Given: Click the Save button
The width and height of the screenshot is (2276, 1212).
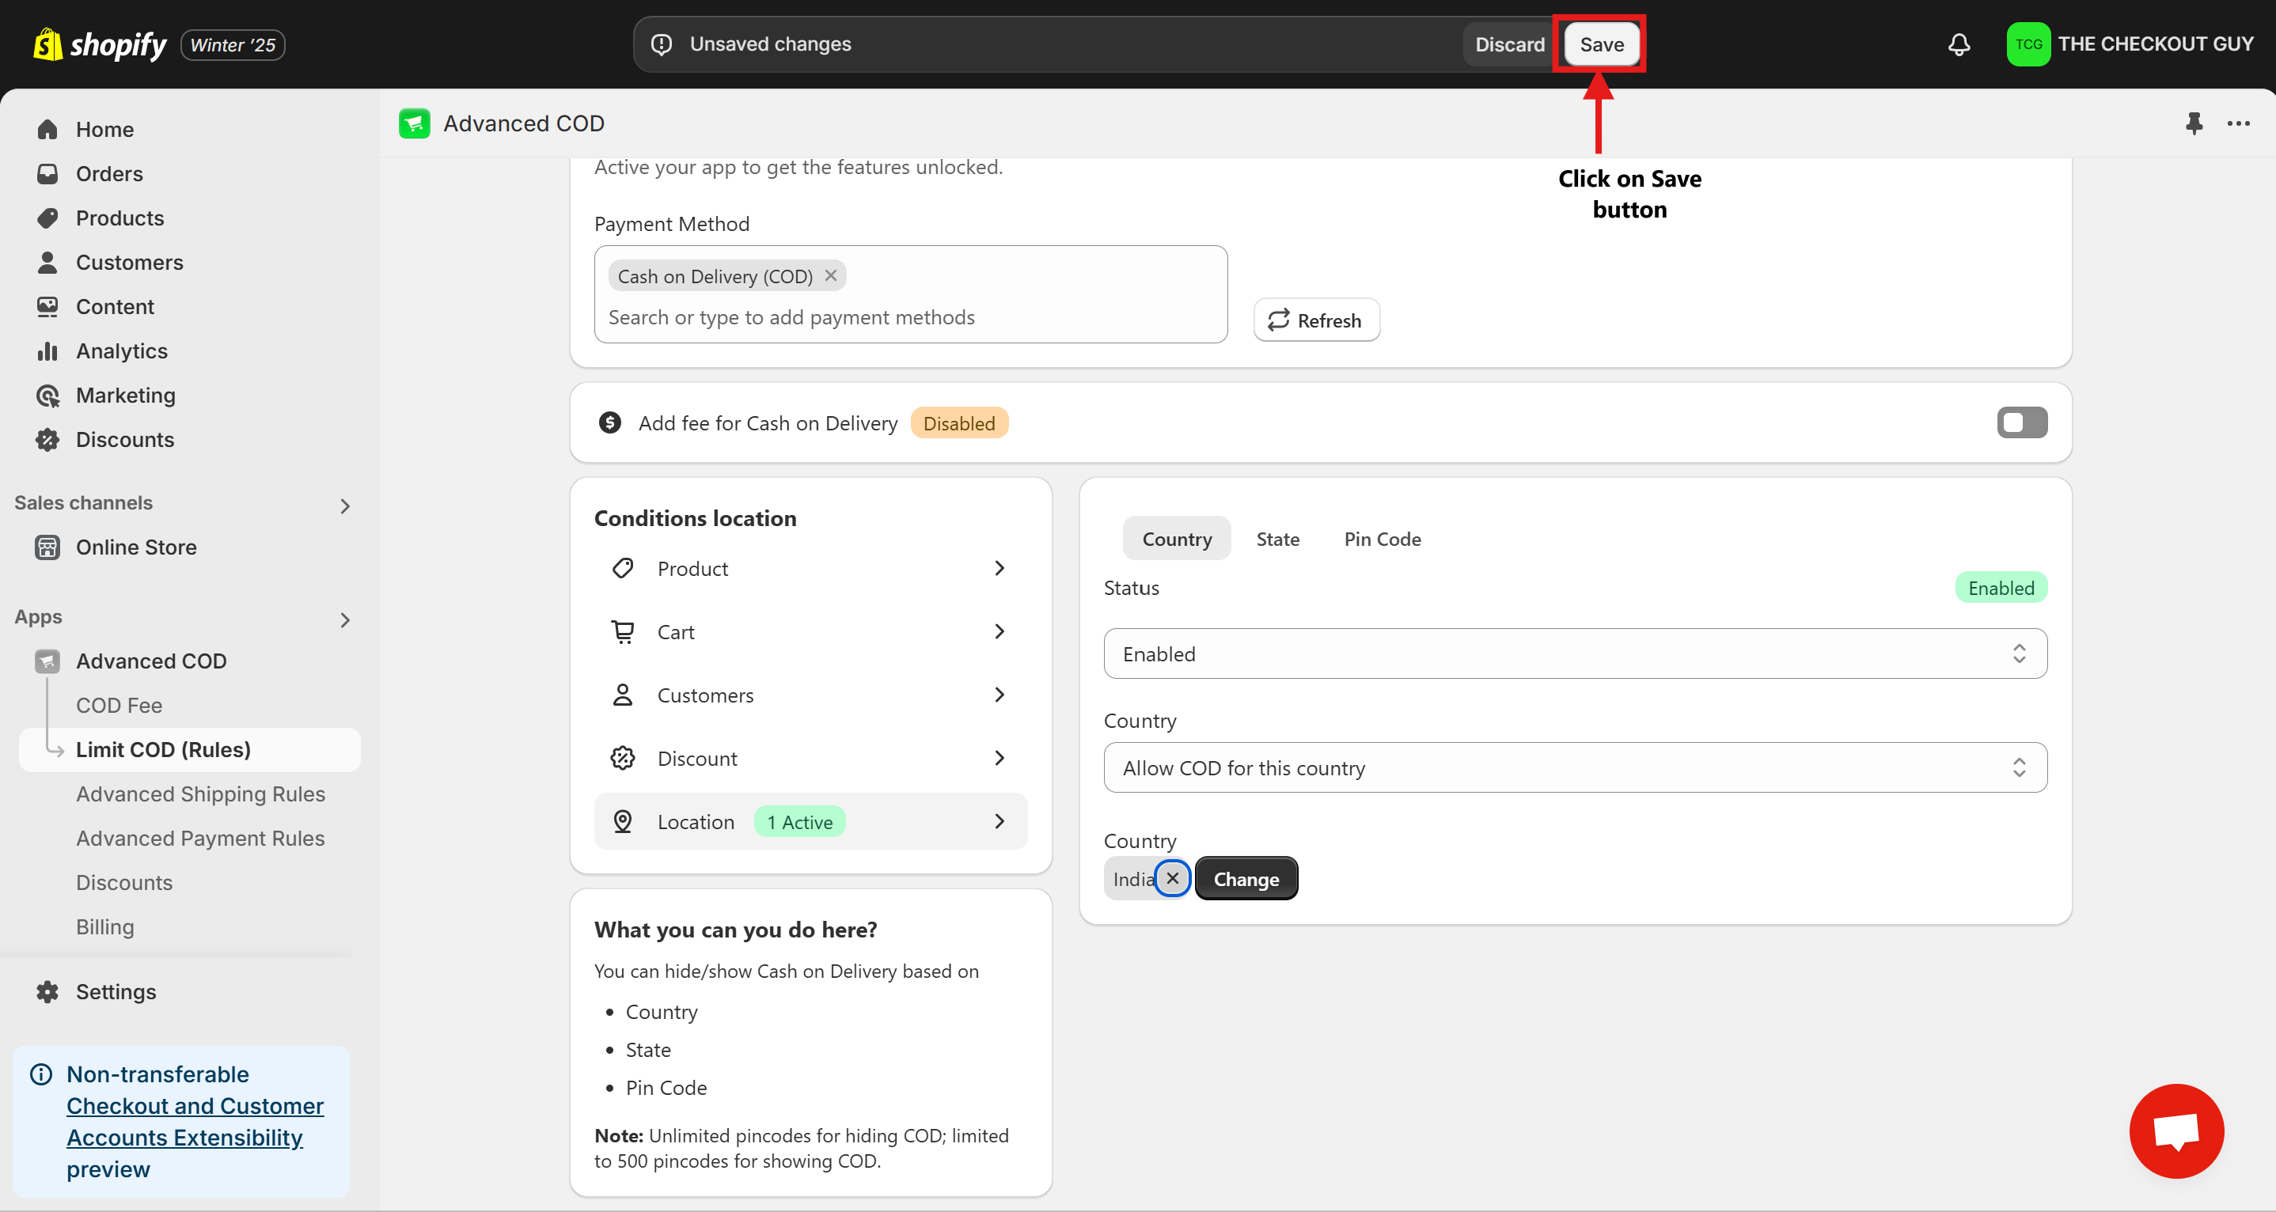Looking at the screenshot, I should pyautogui.click(x=1601, y=44).
